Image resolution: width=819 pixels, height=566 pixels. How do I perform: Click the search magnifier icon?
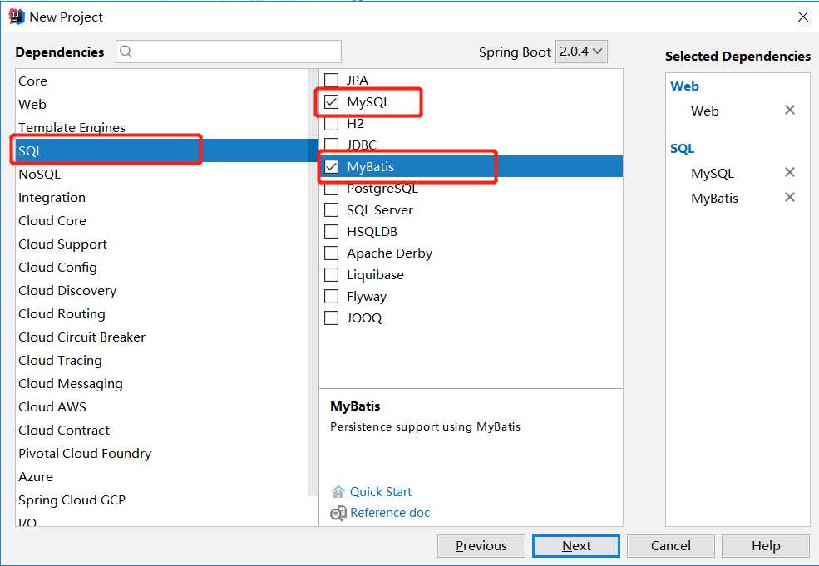(126, 52)
